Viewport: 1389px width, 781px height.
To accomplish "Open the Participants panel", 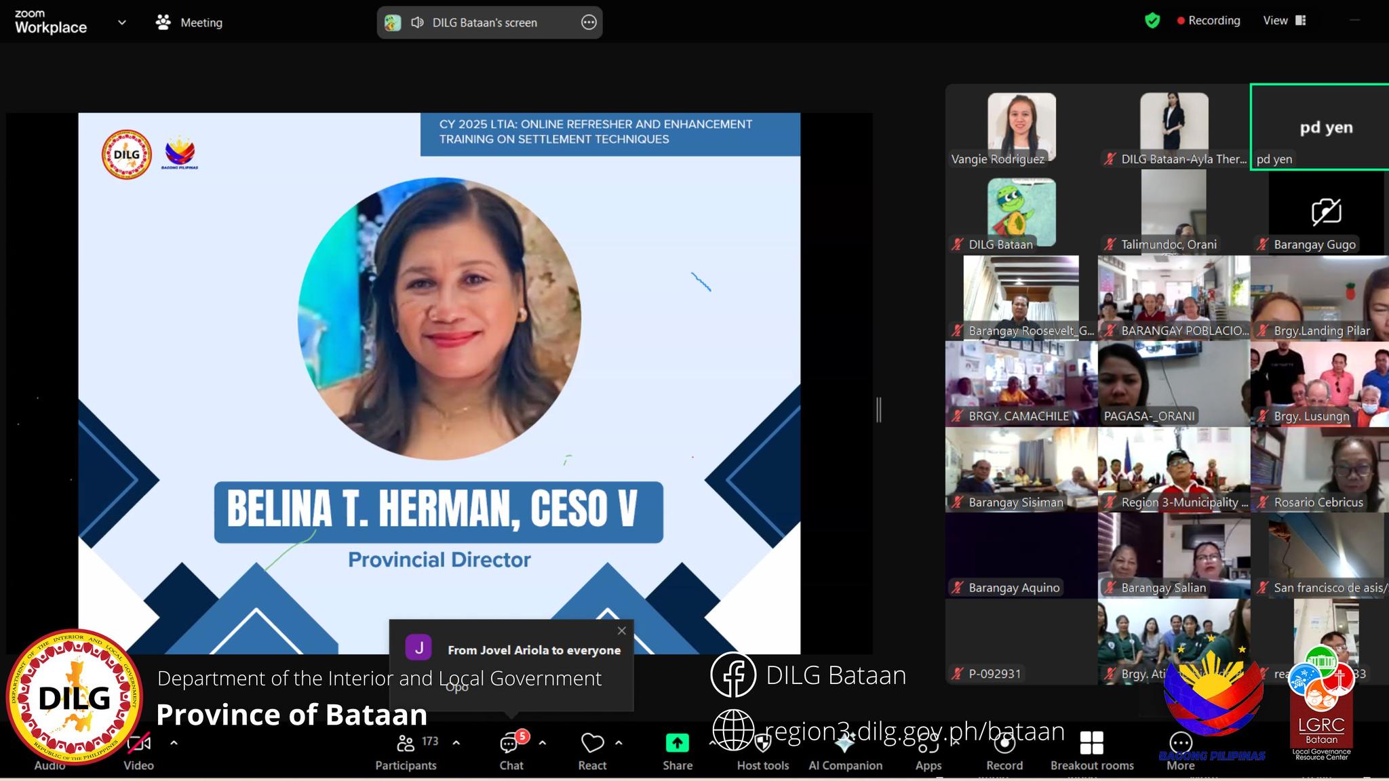I will 406,752.
